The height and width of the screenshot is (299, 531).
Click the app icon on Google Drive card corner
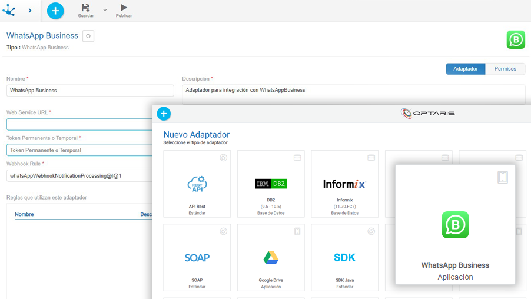coord(297,231)
